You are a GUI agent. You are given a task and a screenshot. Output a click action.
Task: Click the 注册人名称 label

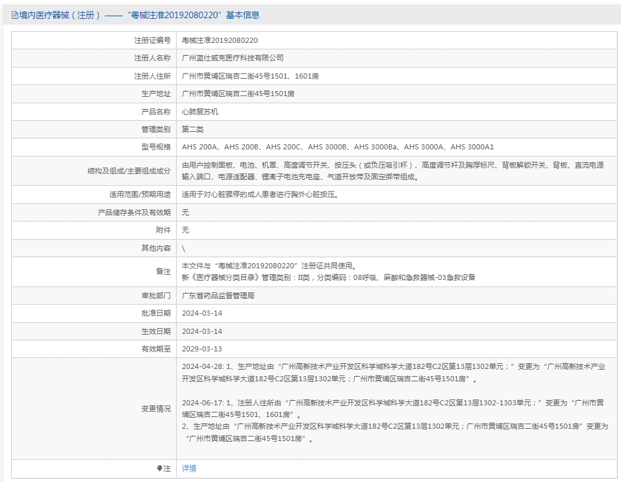pos(152,58)
